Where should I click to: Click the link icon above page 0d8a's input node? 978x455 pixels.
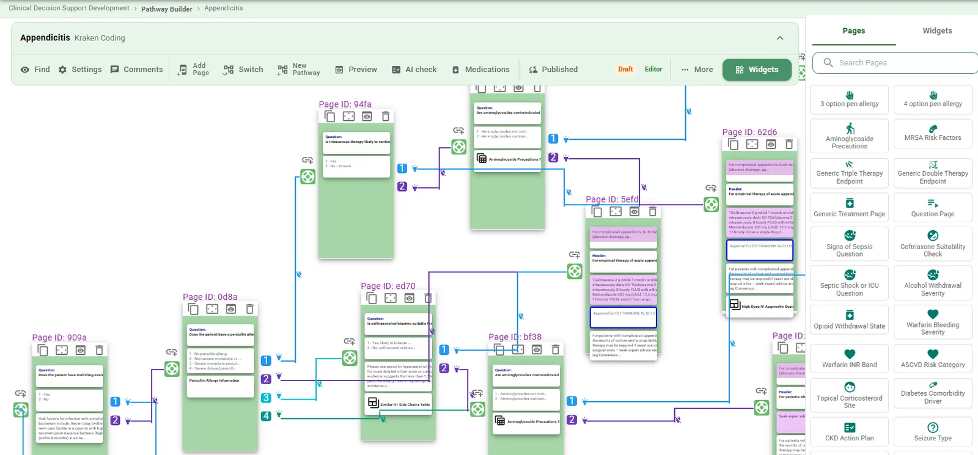172,352
